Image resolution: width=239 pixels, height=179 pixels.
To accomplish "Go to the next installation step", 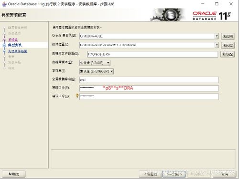I will [x=174, y=174].
